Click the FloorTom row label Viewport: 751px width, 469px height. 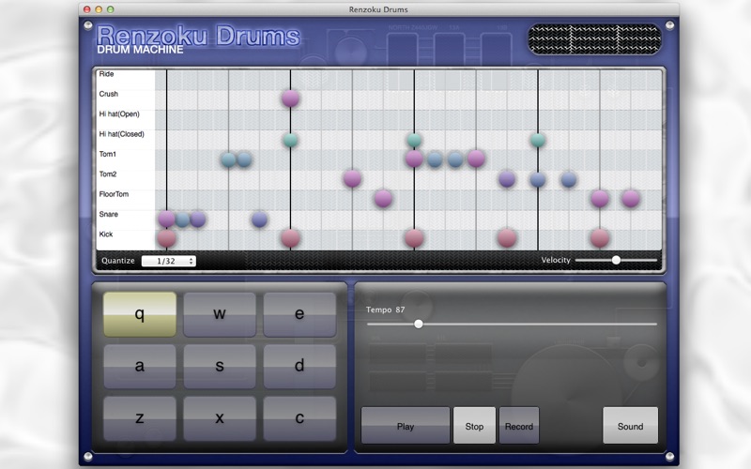click(x=114, y=194)
